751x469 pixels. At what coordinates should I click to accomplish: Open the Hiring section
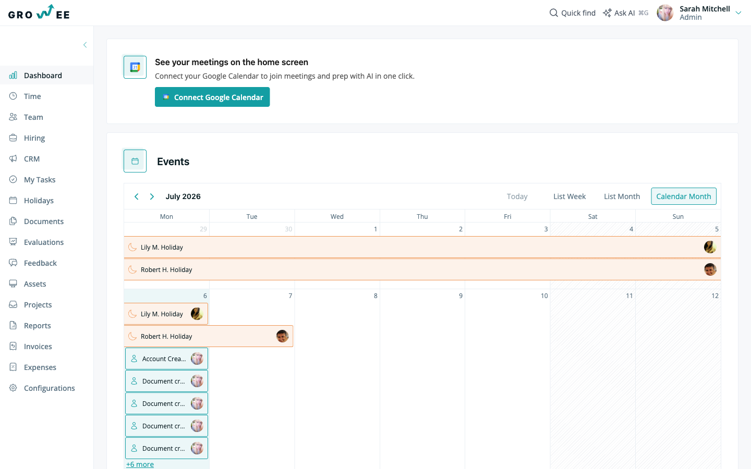(46, 138)
